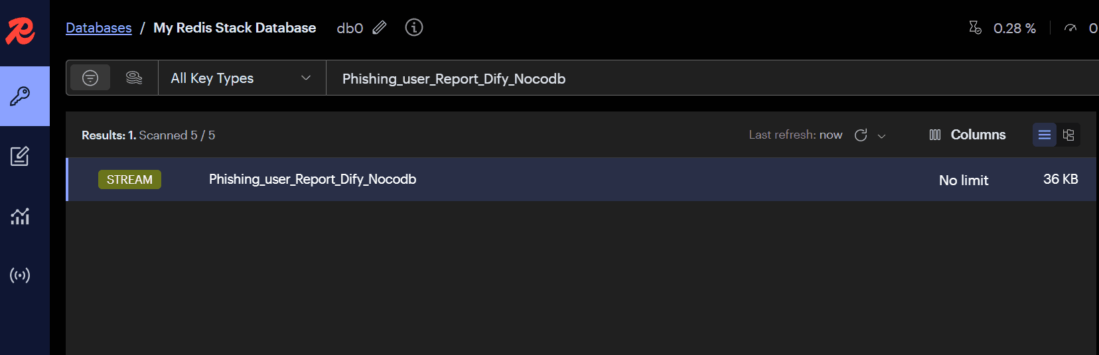The width and height of the screenshot is (1099, 355).
Task: Click the STREAM type badge
Action: pyautogui.click(x=129, y=180)
